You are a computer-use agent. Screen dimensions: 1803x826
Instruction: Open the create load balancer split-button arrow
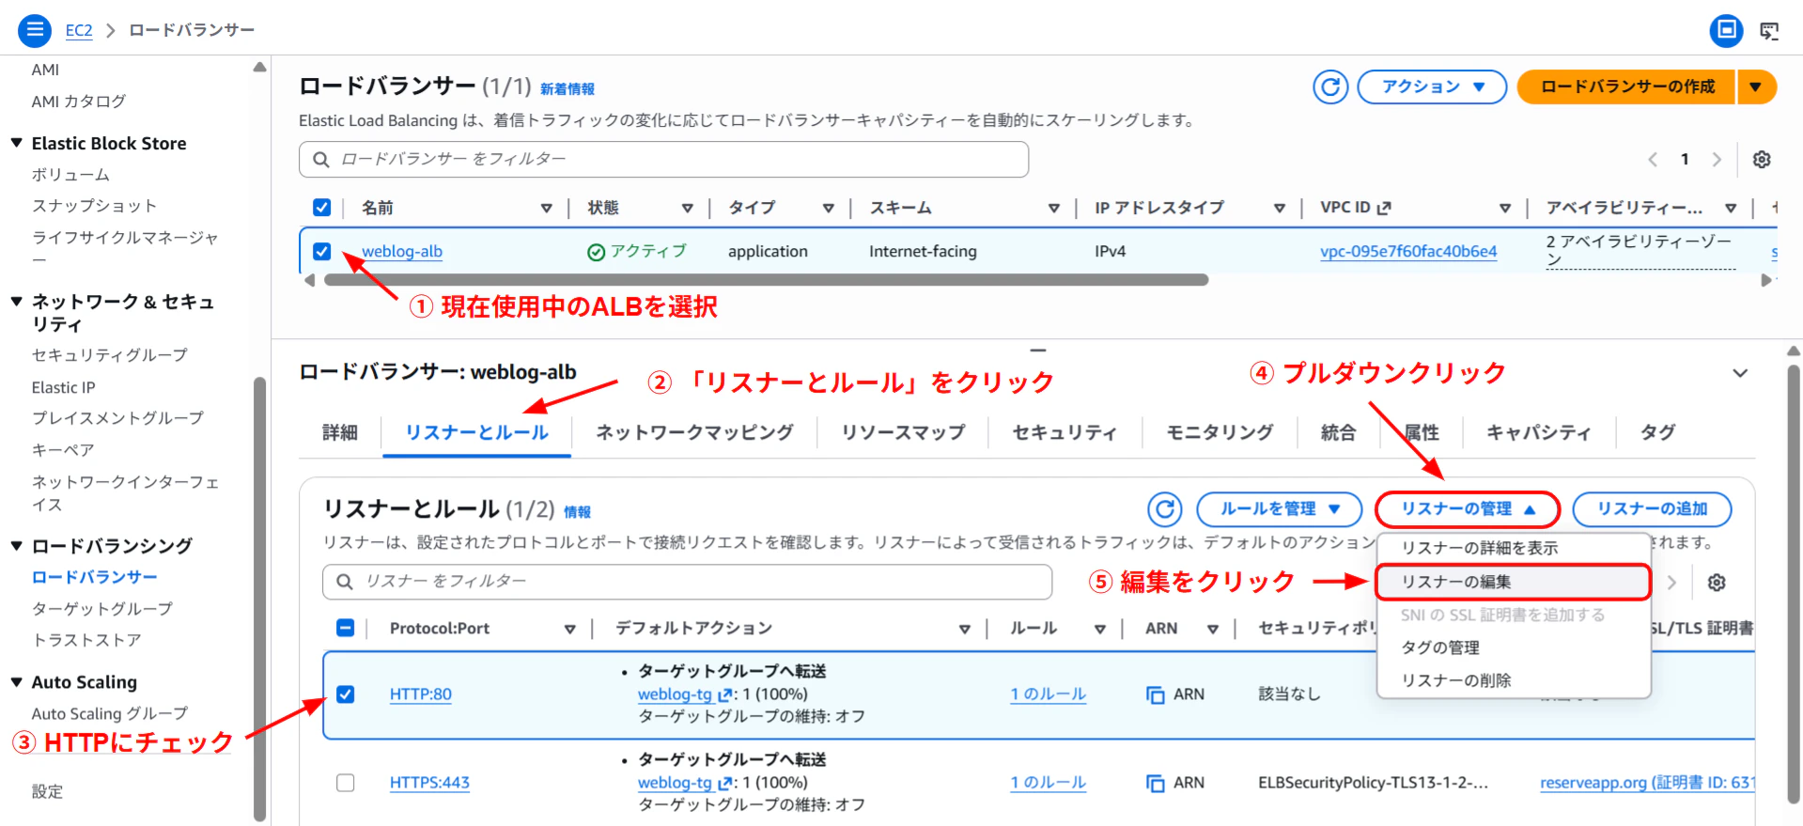[x=1755, y=87]
